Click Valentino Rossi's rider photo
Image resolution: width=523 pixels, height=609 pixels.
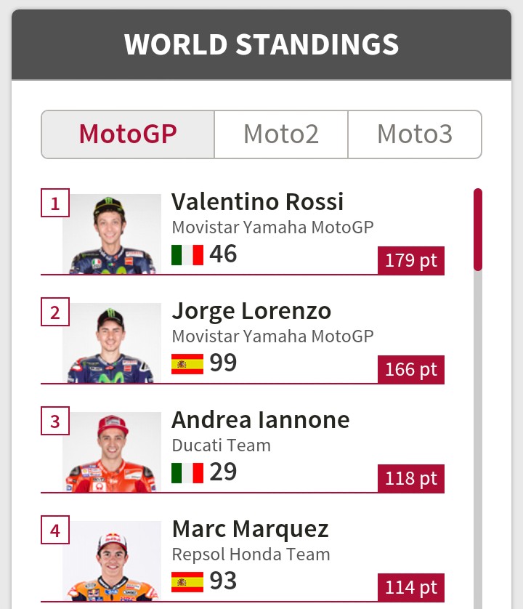[x=112, y=234]
